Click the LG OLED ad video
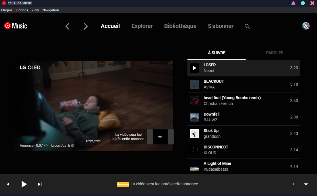Screen dimensions: 317x196 coord(93,106)
